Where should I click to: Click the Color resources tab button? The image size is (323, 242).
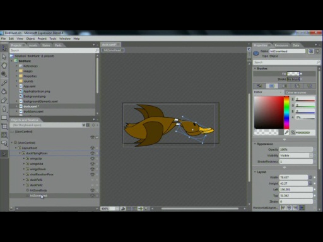click(x=296, y=93)
